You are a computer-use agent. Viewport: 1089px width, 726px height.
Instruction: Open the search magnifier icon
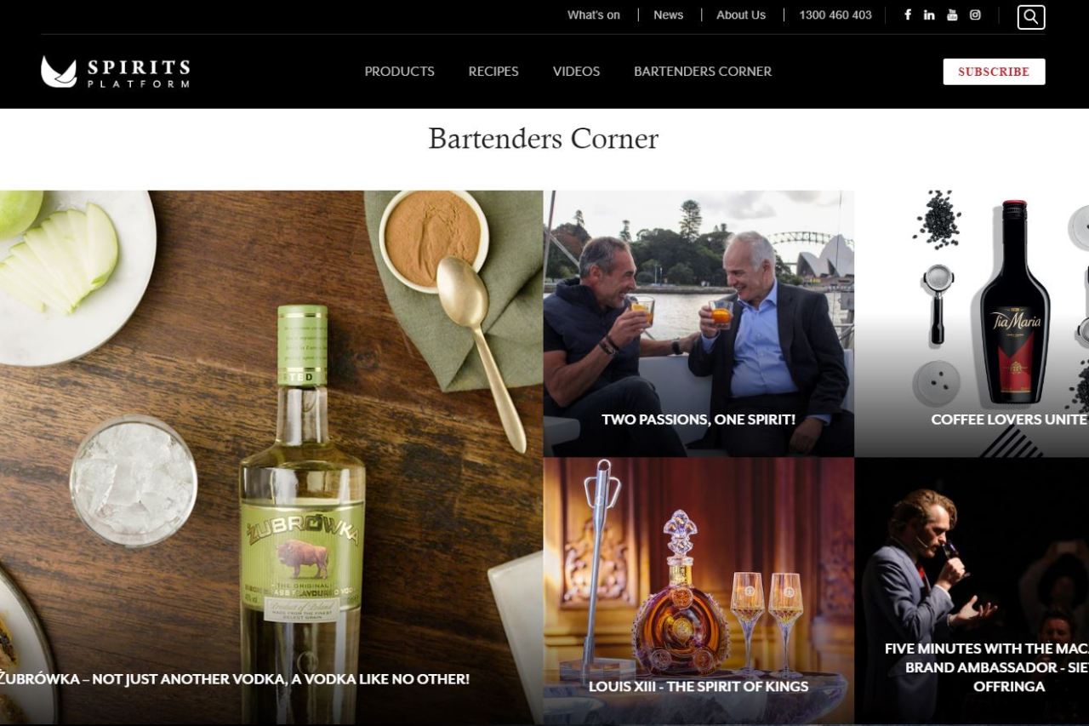tap(1031, 17)
